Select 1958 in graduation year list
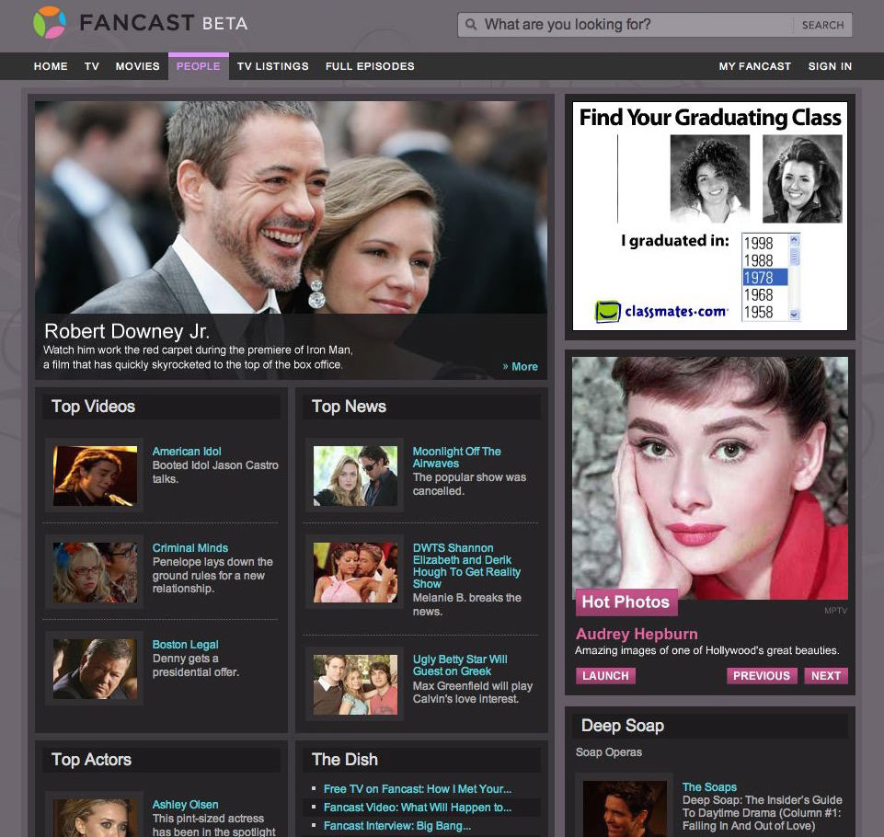Screen dimensions: 884x837 coord(759,312)
